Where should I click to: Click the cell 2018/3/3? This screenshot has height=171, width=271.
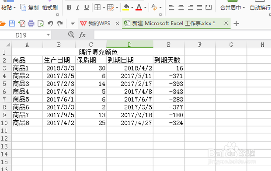click(59, 68)
